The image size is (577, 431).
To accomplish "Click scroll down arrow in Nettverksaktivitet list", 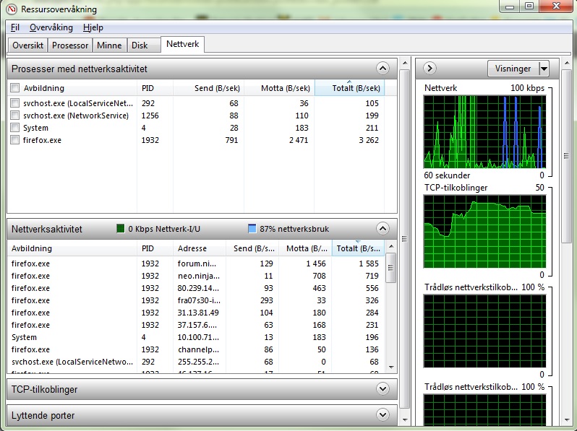I will tap(392, 367).
